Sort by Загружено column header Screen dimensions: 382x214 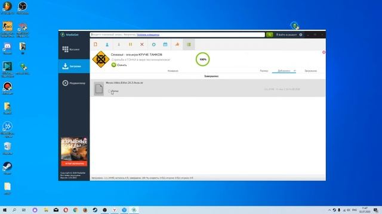click(310, 71)
